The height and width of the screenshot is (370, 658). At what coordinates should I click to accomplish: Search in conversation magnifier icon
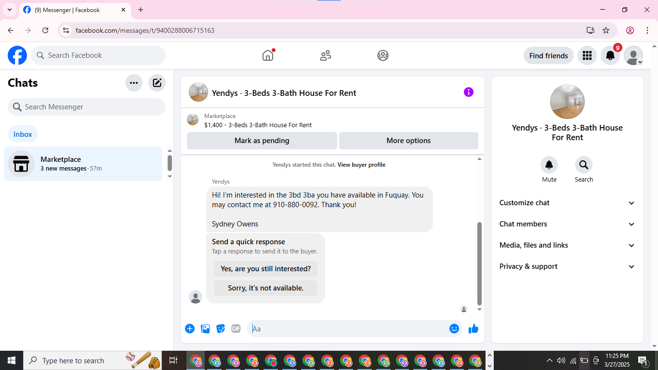pos(584,165)
